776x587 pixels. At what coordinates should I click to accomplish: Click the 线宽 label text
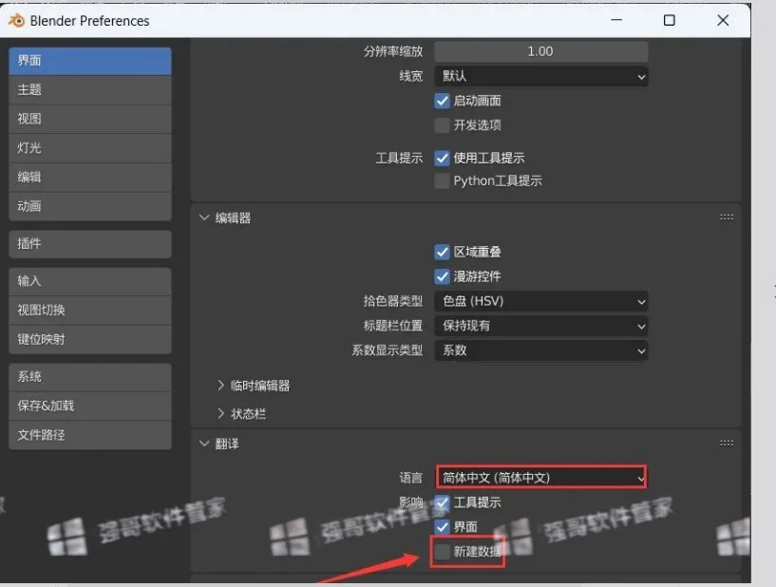pos(410,76)
